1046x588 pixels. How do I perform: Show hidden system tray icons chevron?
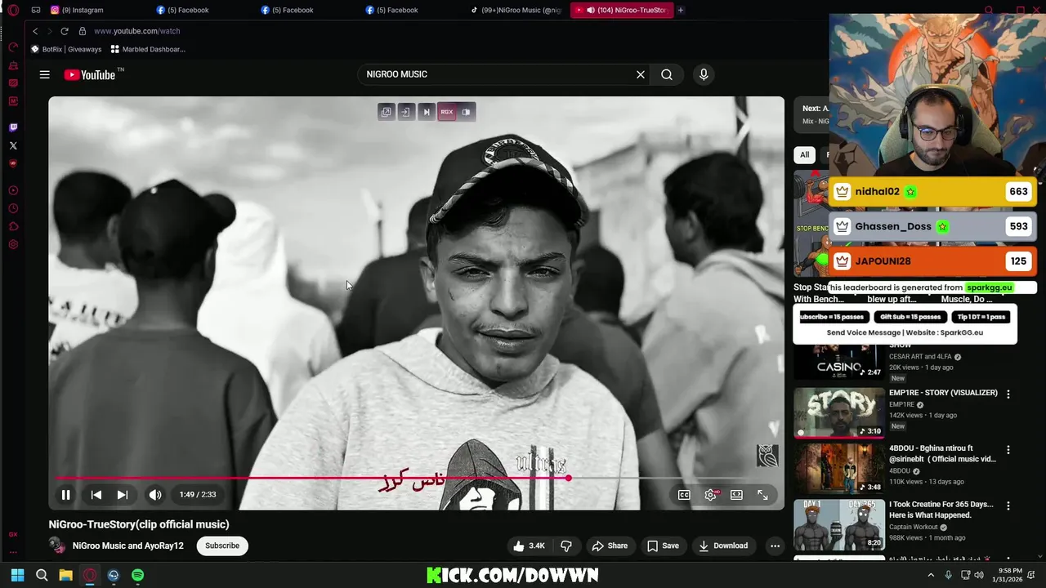[x=930, y=575]
